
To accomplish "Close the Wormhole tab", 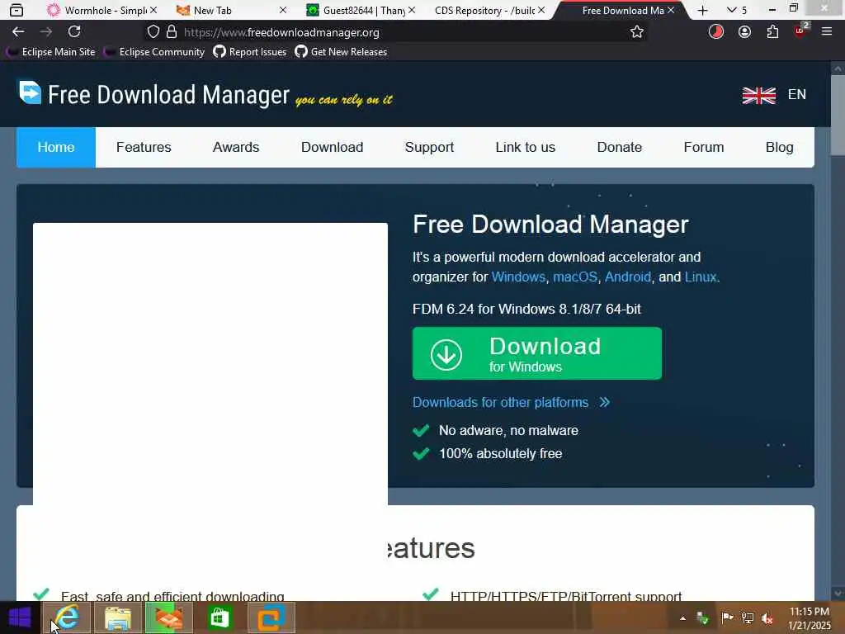I will (x=153, y=10).
